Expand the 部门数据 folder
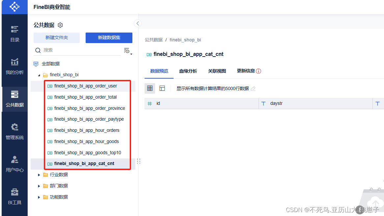This screenshot has height=216, width=384. click(x=39, y=186)
